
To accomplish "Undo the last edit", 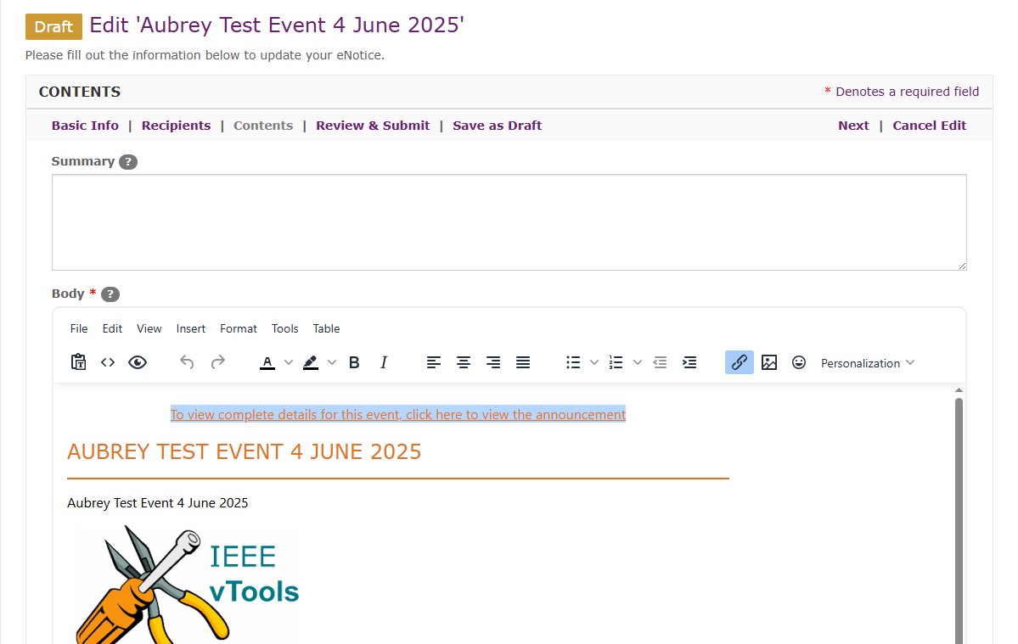I will (187, 362).
